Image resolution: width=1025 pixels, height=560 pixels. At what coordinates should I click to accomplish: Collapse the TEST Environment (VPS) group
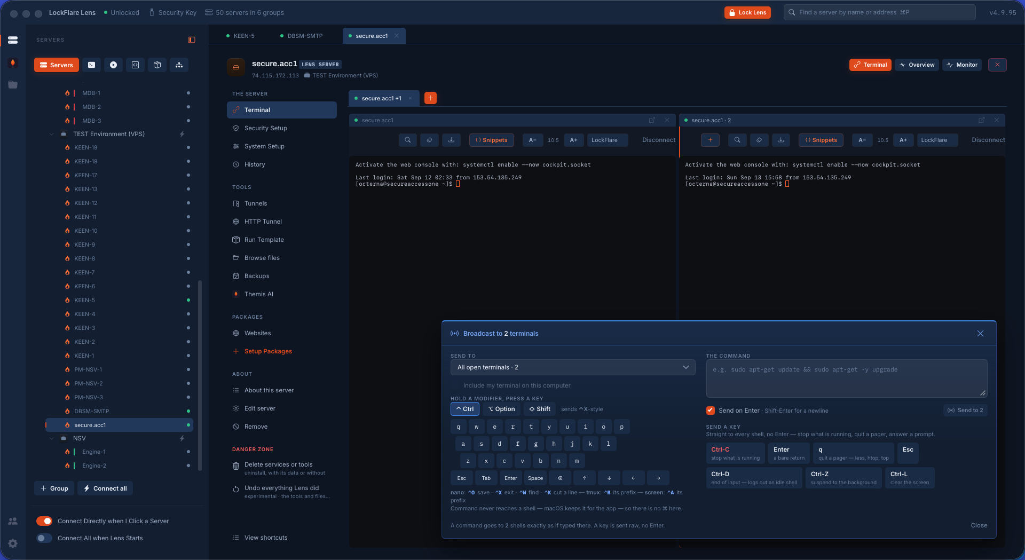pos(51,134)
